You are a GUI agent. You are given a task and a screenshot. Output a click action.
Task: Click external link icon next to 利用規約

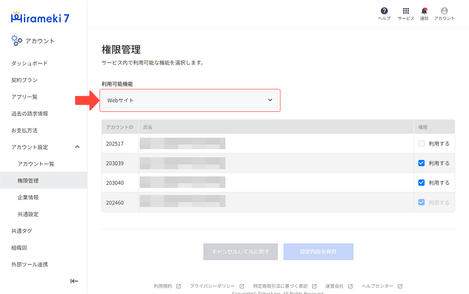pyautogui.click(x=179, y=286)
